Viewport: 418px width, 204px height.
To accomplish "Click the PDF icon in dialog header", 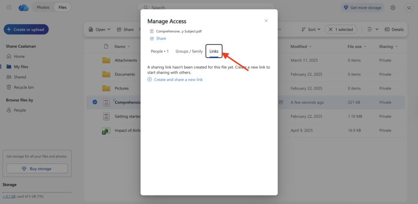I will pos(152,31).
